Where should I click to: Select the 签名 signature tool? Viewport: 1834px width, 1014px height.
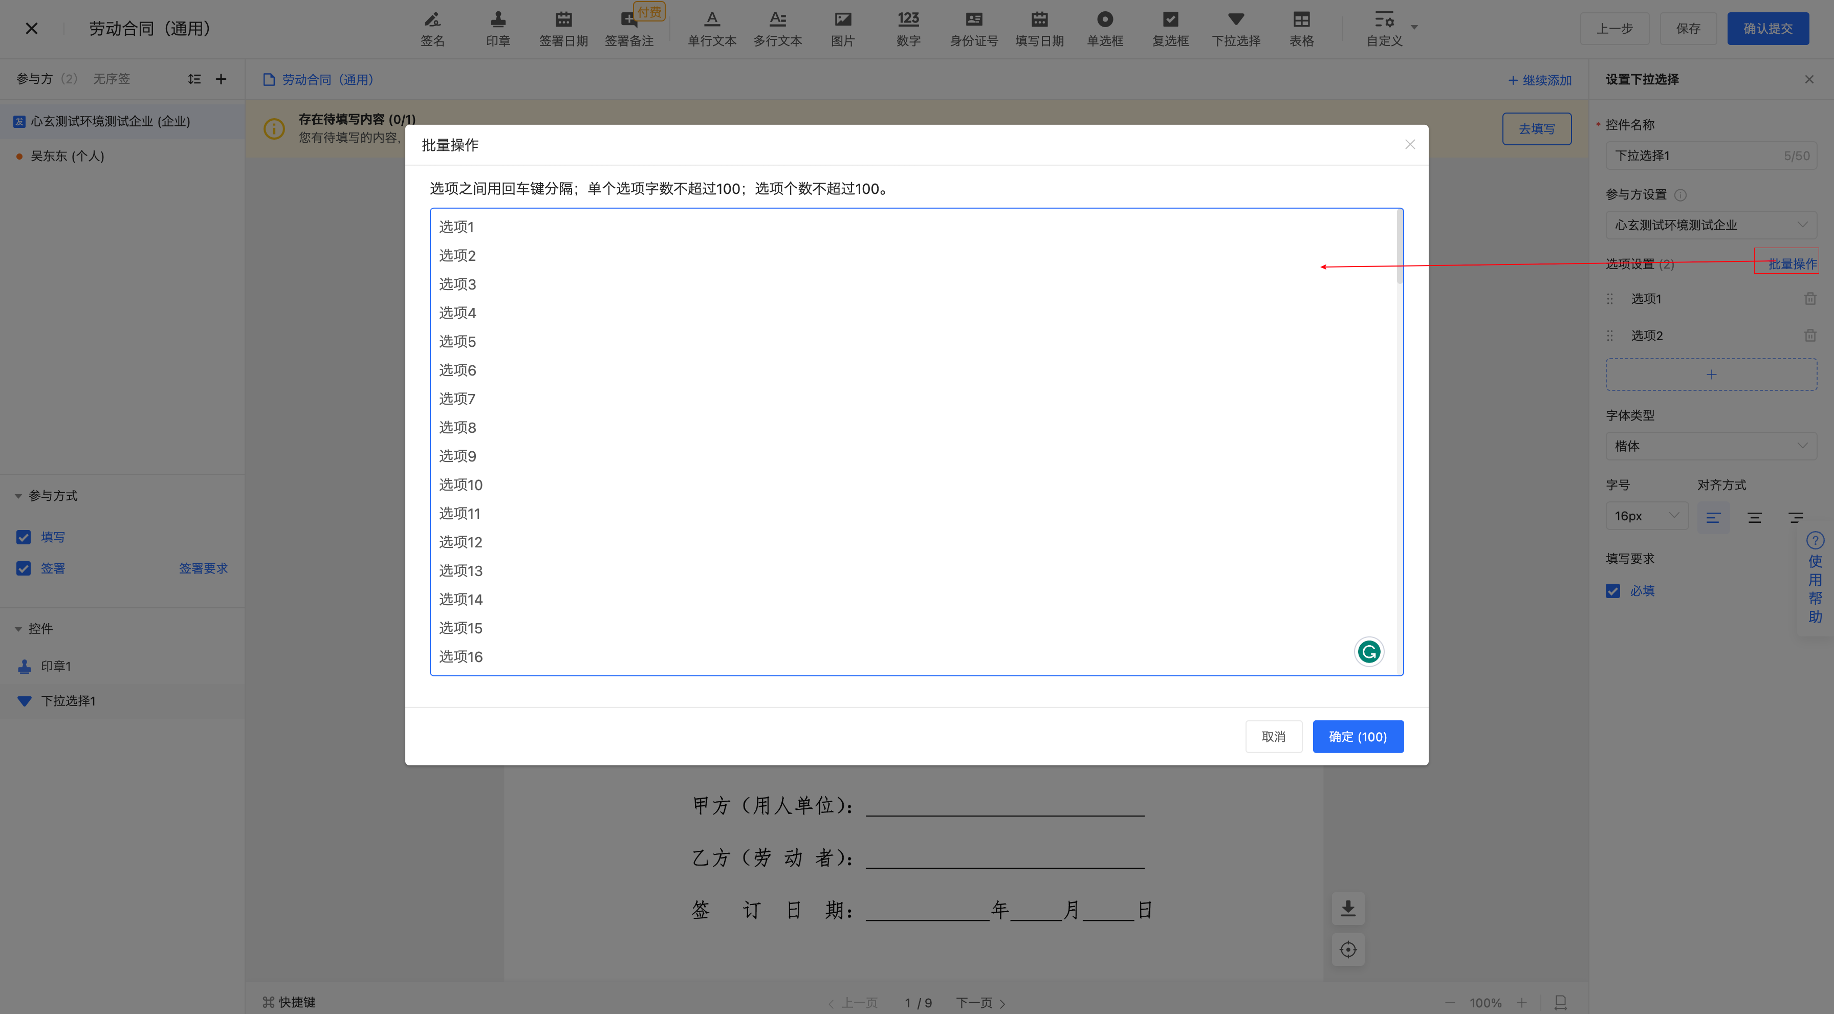(x=432, y=29)
